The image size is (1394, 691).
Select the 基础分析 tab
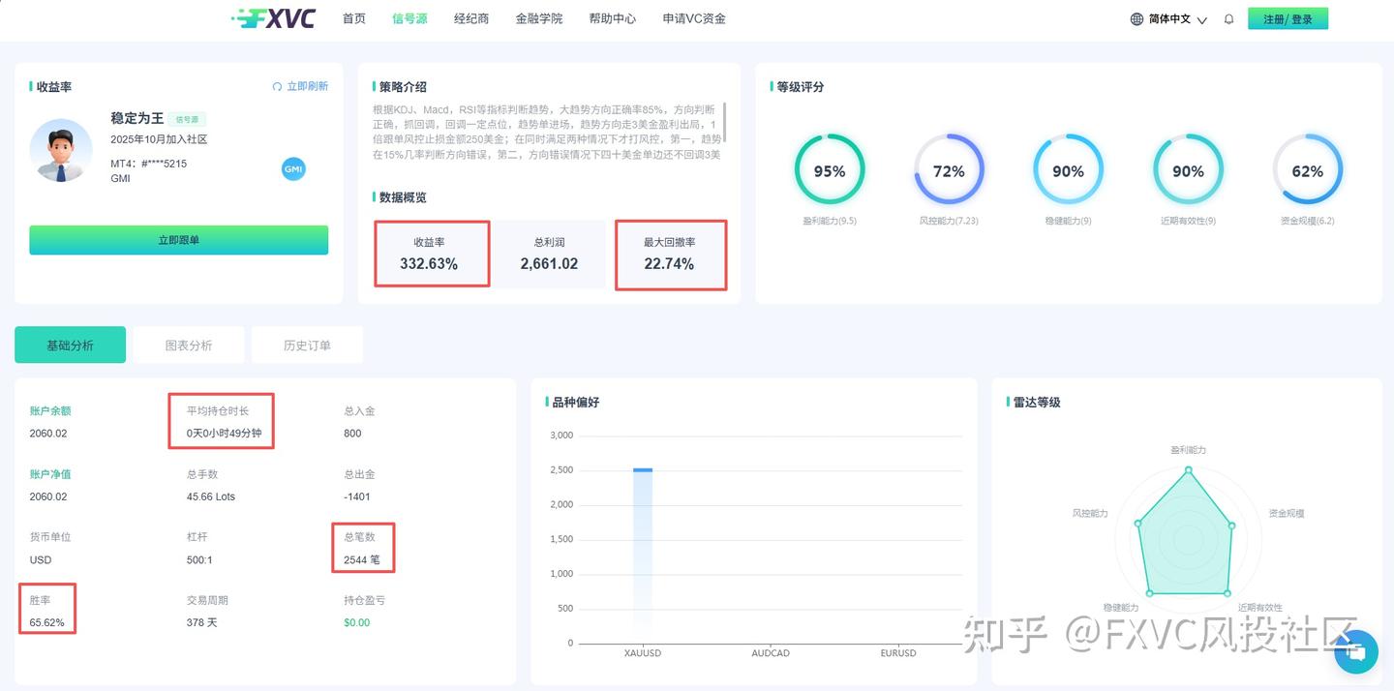[70, 344]
